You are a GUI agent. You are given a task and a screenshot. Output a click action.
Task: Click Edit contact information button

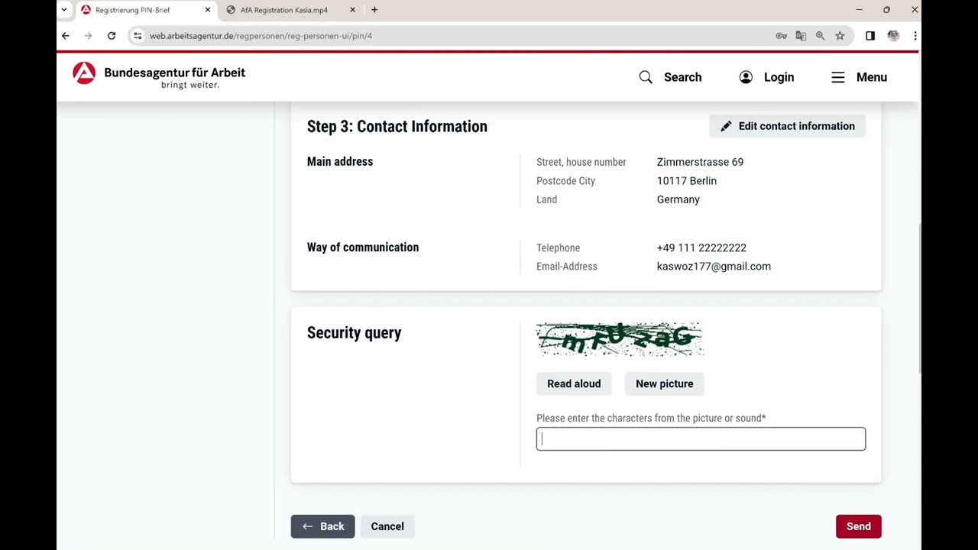click(787, 126)
